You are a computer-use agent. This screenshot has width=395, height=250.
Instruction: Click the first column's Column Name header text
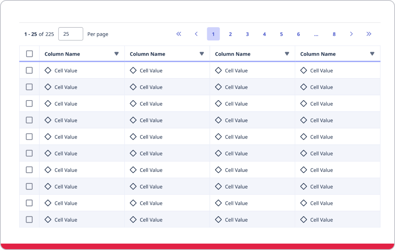tap(62, 54)
